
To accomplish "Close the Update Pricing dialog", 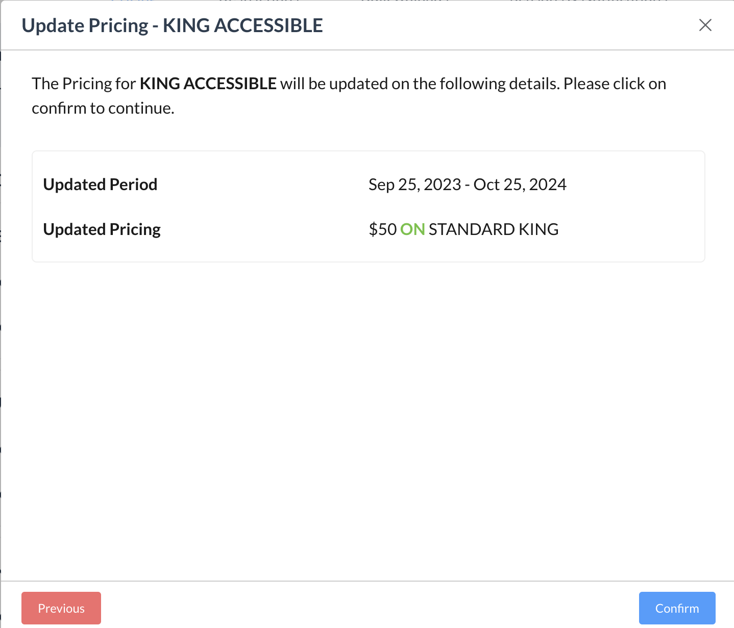I will point(705,25).
